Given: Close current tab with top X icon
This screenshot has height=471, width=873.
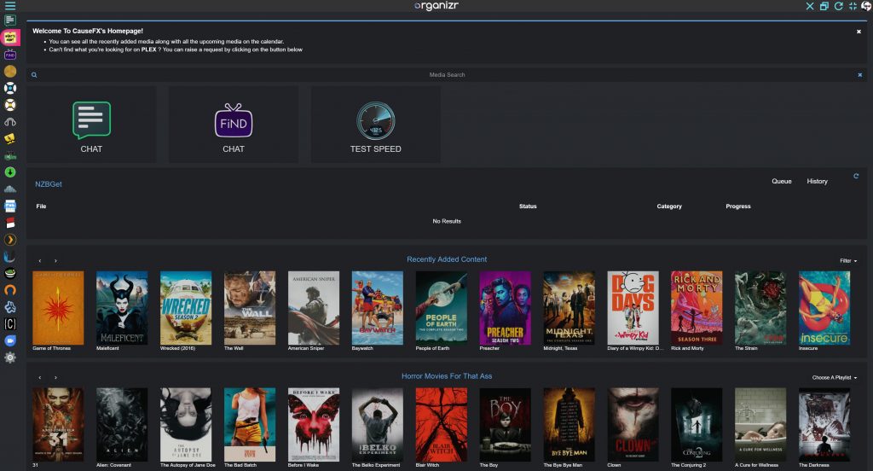Looking at the screenshot, I should 810,6.
